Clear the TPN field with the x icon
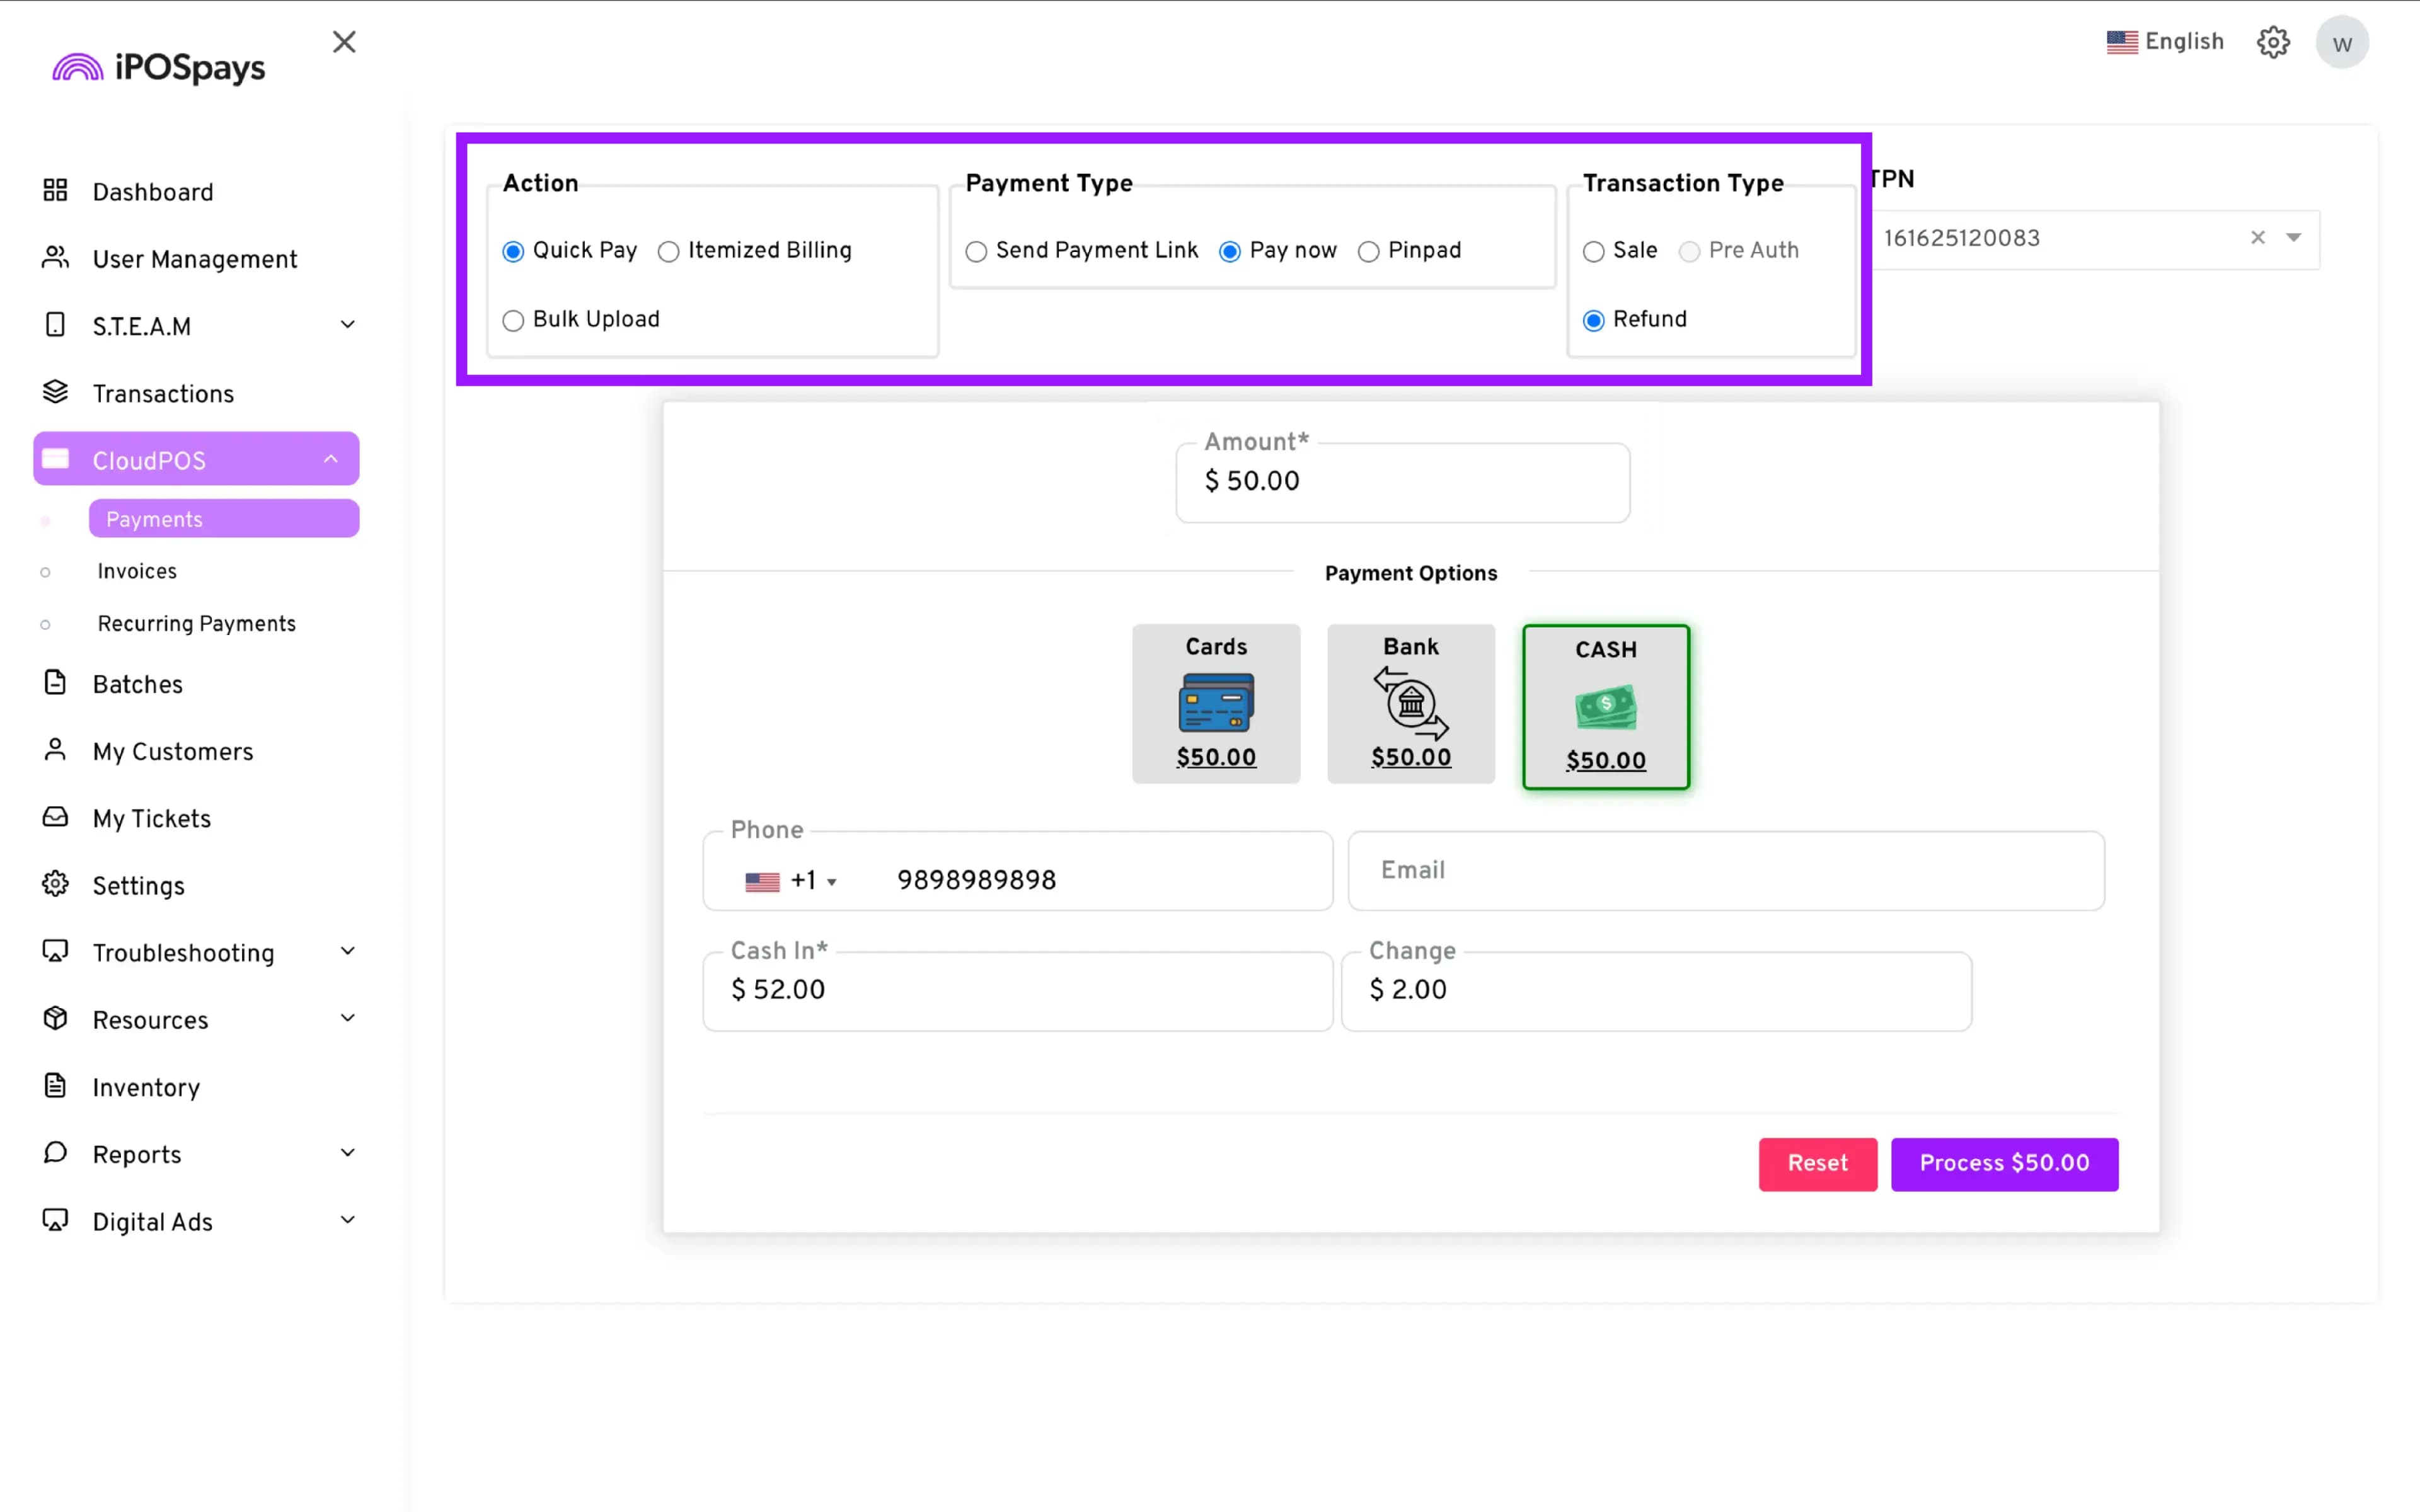2420x1512 pixels. 2257,238
